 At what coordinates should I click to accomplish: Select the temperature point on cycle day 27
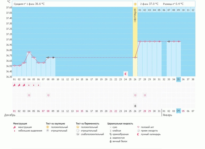140,42
